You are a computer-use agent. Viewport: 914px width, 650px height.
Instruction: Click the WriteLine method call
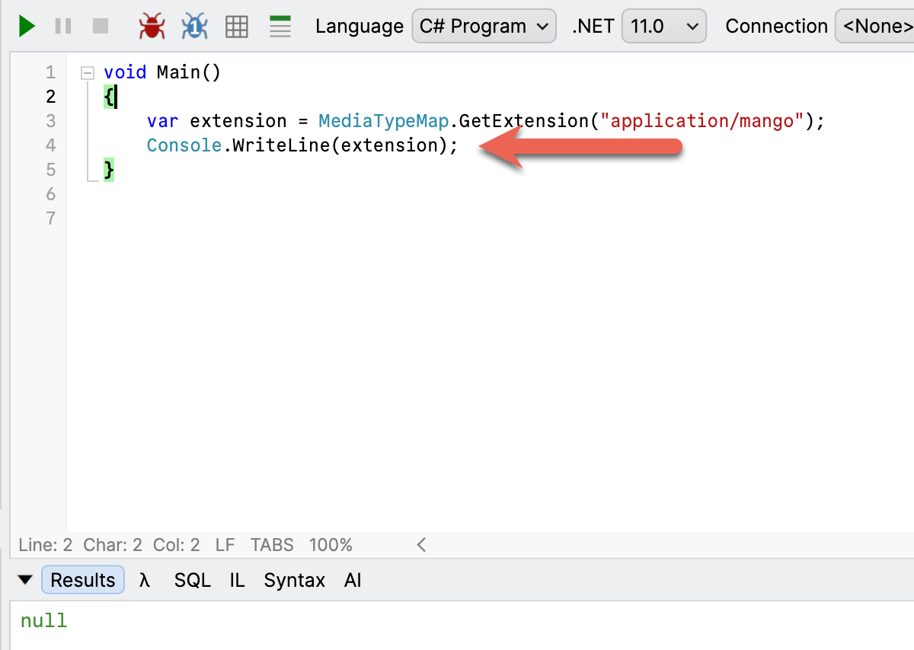[281, 145]
